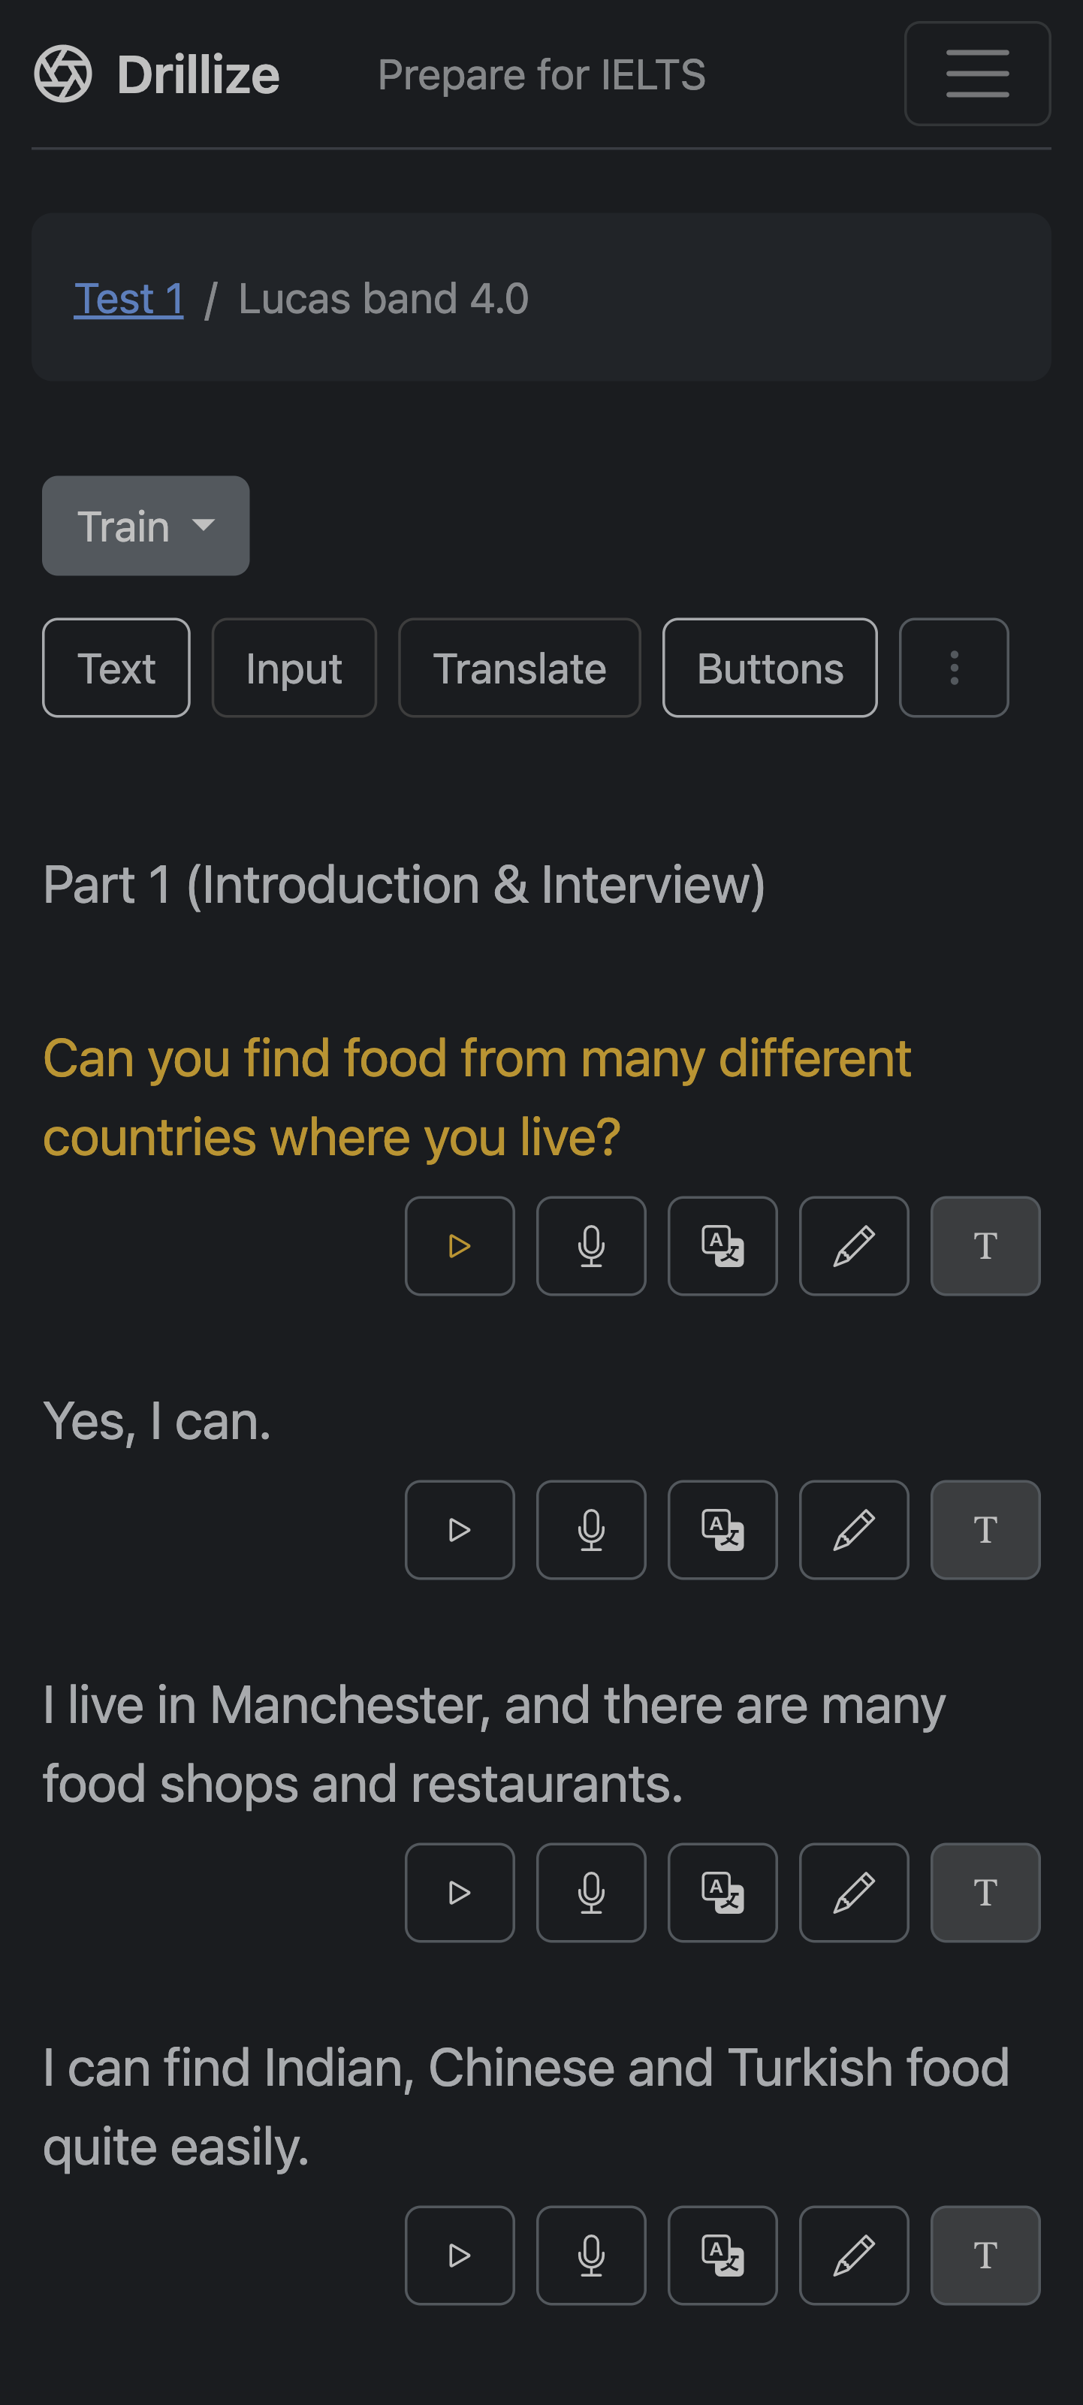The image size is (1083, 2405).
Task: Toggle the Translate option button
Action: click(x=519, y=668)
